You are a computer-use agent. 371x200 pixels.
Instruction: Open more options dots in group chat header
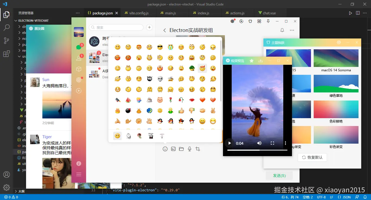(292, 30)
